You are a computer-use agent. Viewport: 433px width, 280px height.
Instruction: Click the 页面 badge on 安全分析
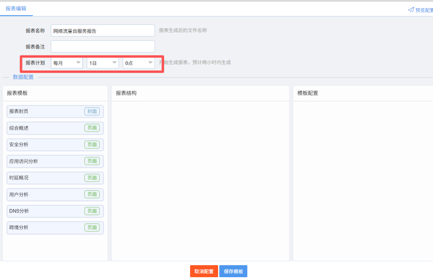click(x=92, y=145)
